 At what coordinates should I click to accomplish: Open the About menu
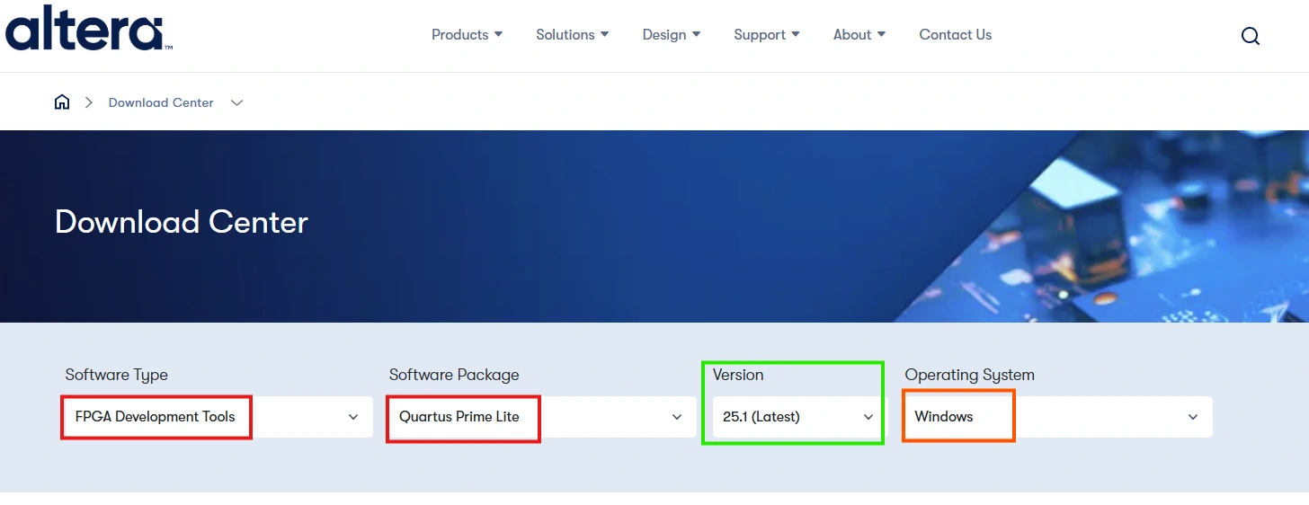pos(859,35)
